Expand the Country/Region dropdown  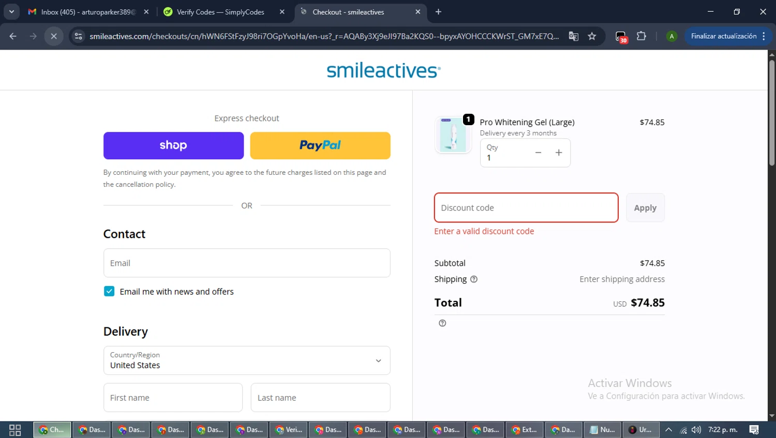(x=247, y=360)
